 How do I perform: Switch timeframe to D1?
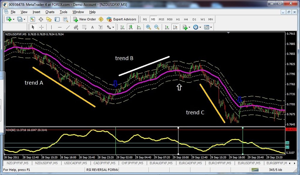coord(194,19)
